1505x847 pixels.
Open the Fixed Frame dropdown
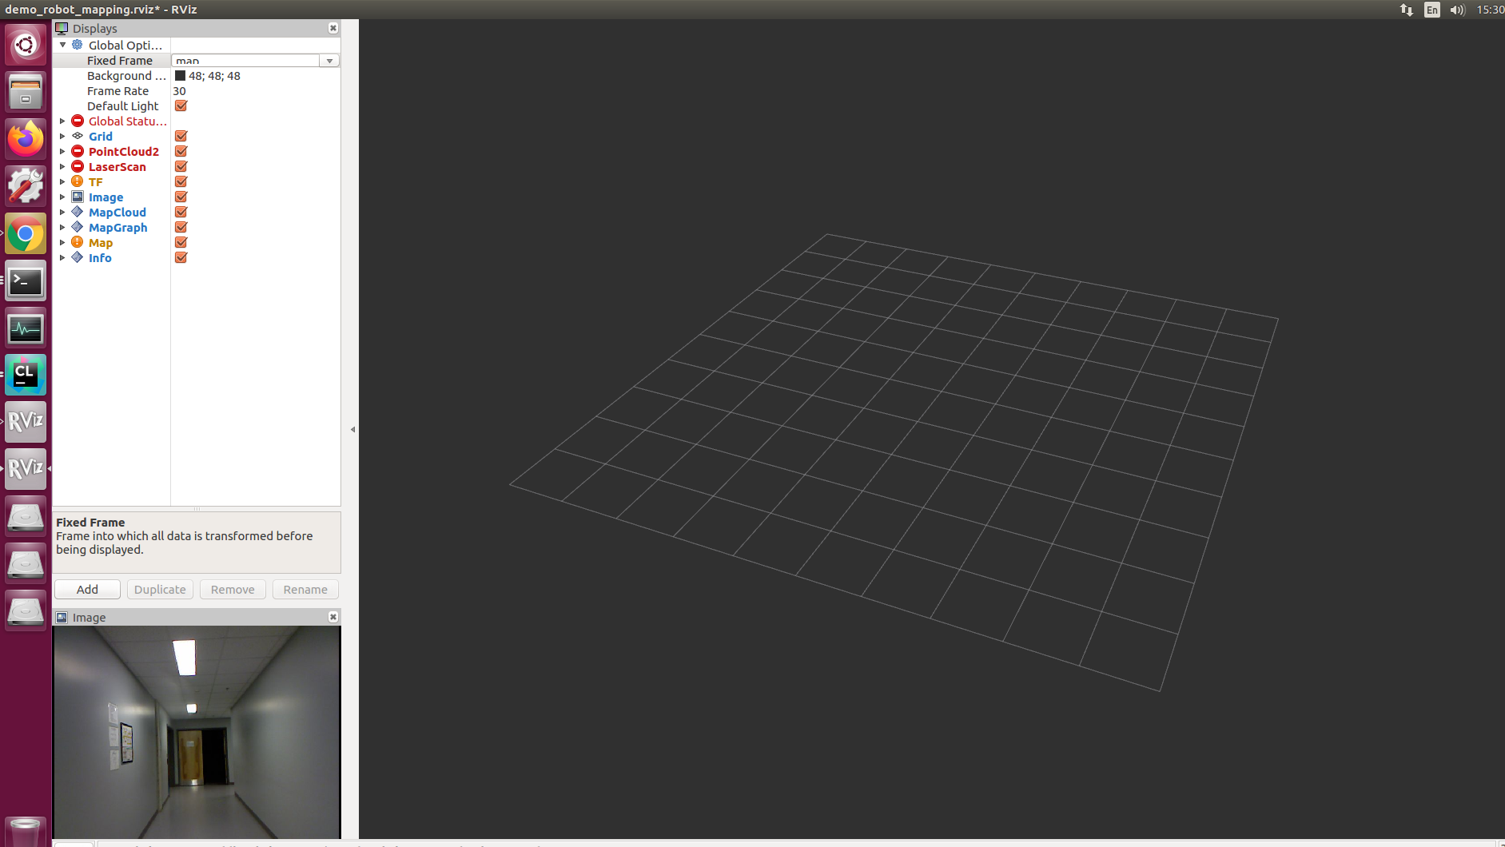(x=329, y=60)
